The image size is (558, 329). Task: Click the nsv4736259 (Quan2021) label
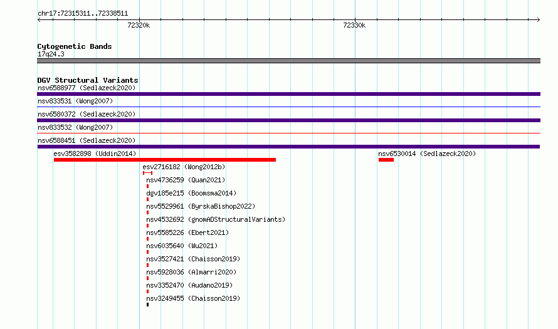[186, 180]
